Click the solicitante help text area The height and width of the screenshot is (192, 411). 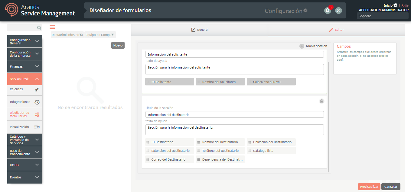(234, 69)
